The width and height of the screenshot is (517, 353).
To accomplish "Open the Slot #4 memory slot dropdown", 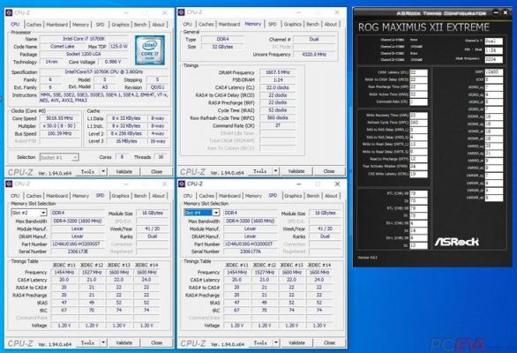I will [215, 213].
